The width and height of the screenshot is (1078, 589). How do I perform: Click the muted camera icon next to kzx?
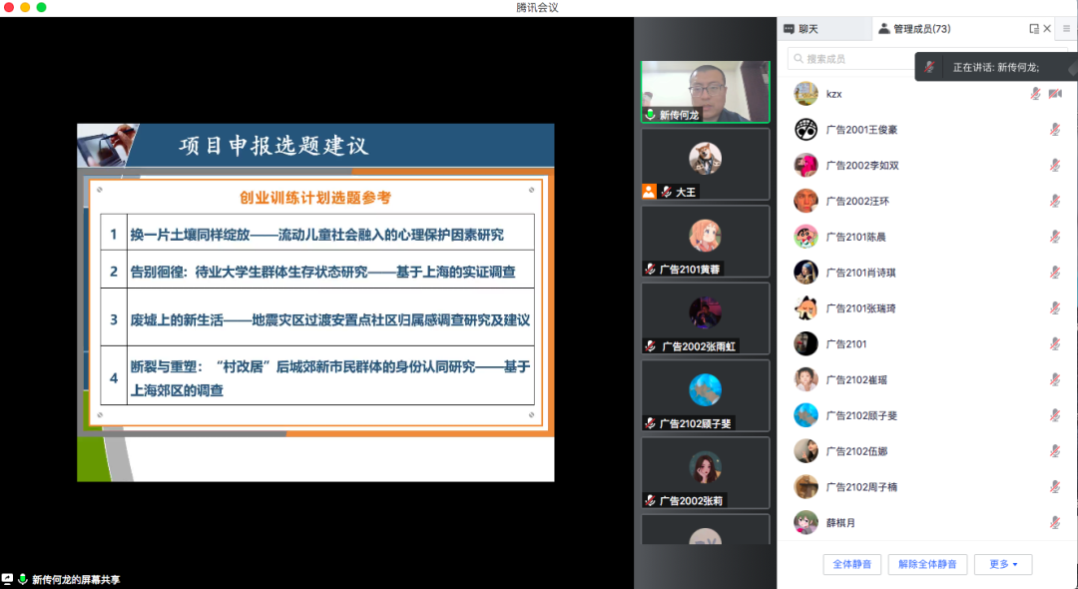(x=1055, y=94)
